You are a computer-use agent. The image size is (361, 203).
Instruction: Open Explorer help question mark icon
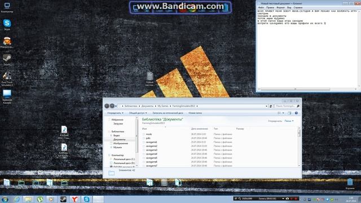click(296, 113)
